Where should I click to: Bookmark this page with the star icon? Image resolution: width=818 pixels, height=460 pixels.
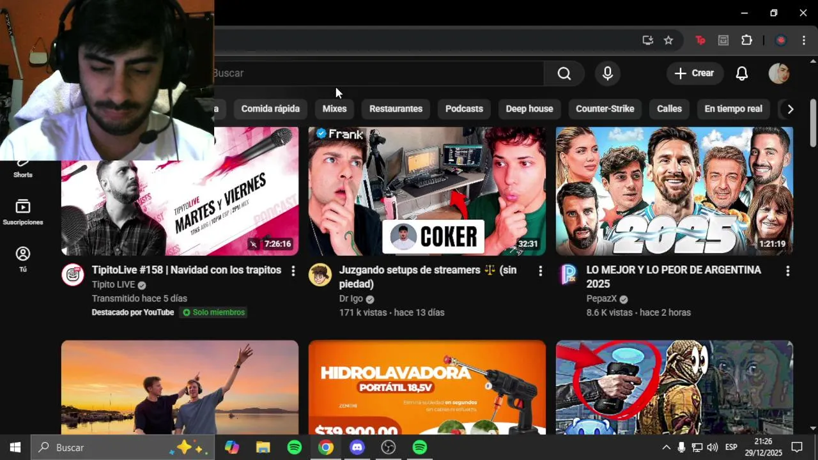pos(668,40)
